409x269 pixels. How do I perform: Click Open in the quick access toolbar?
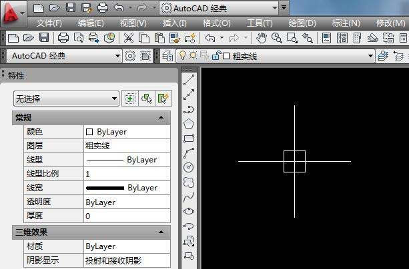(x=55, y=8)
